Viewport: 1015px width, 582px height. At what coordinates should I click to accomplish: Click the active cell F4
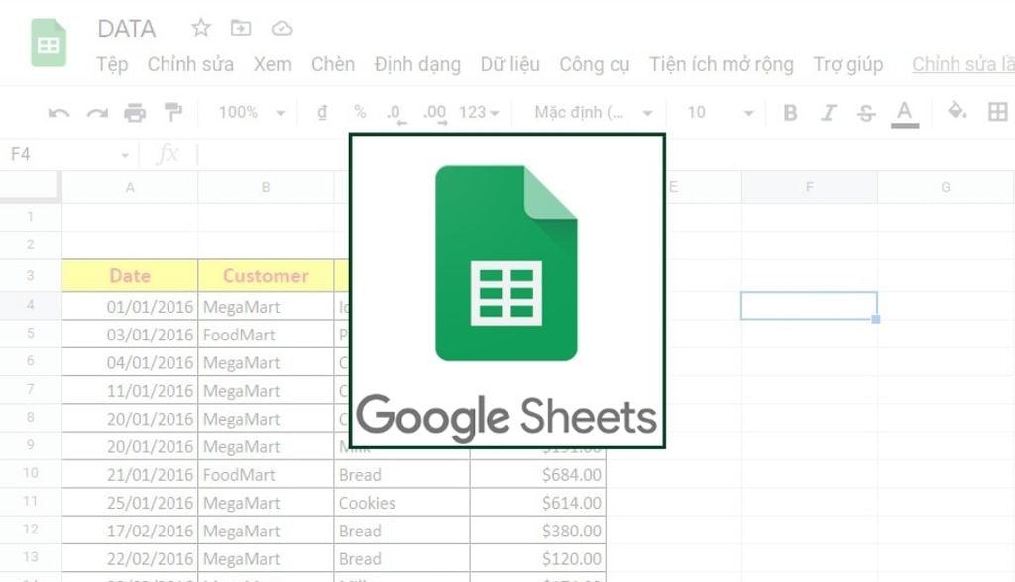click(x=809, y=306)
